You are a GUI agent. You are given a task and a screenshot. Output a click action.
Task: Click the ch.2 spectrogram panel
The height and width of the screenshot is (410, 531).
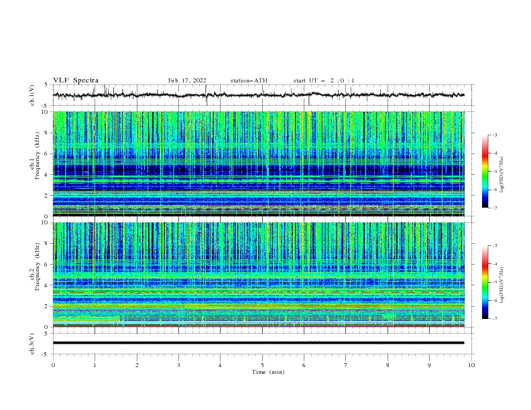258,275
